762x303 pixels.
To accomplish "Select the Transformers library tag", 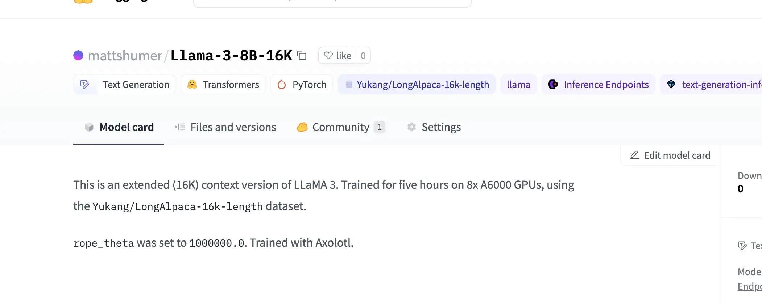I will tap(223, 84).
